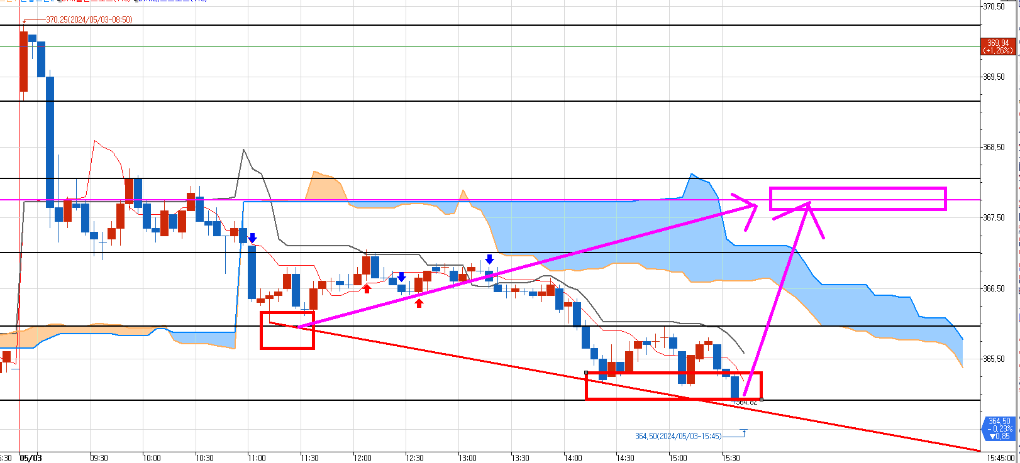The width and height of the screenshot is (1020, 463).
Task: Click the 09:30 time axis label
Action: click(99, 458)
